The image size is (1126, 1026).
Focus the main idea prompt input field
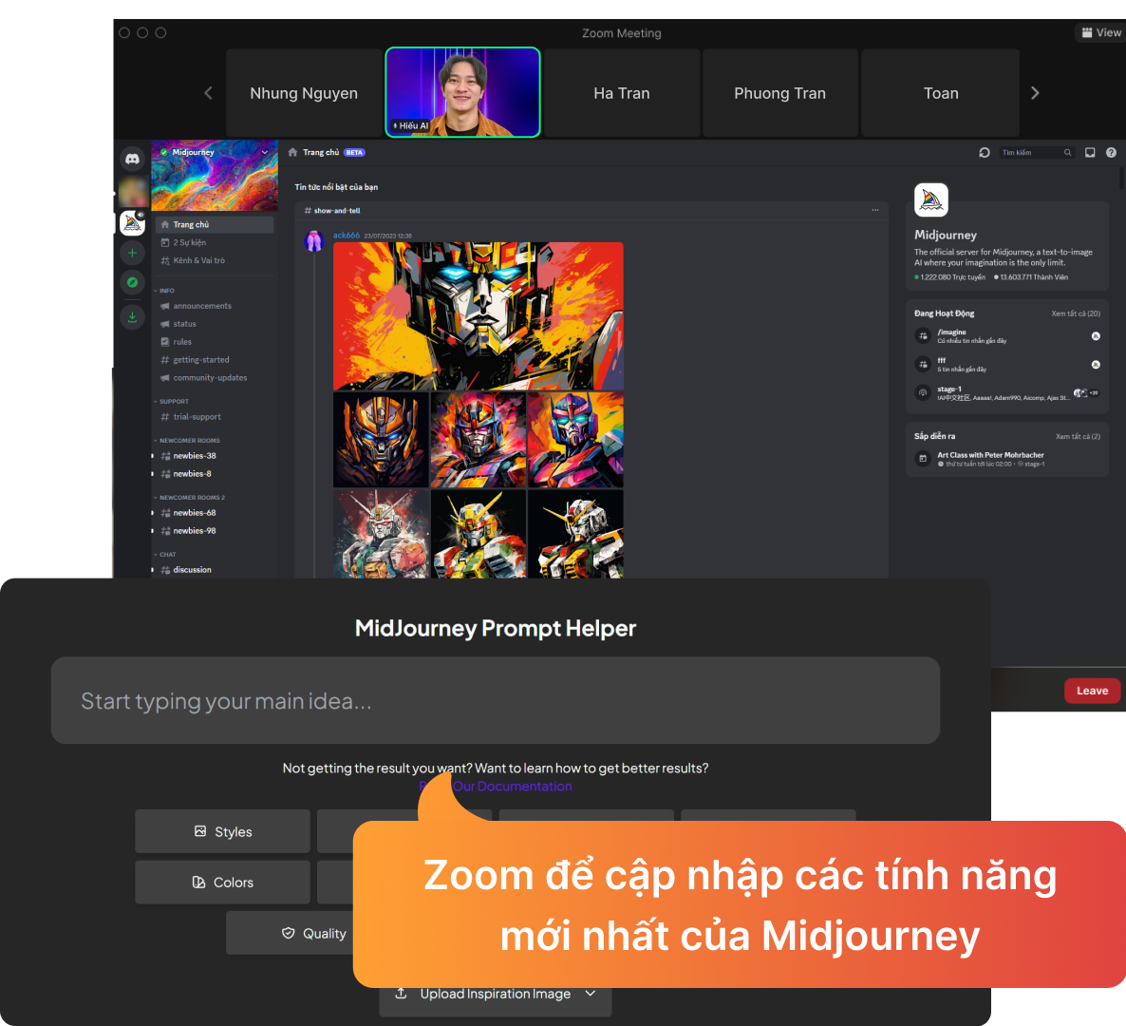pyautogui.click(x=496, y=700)
